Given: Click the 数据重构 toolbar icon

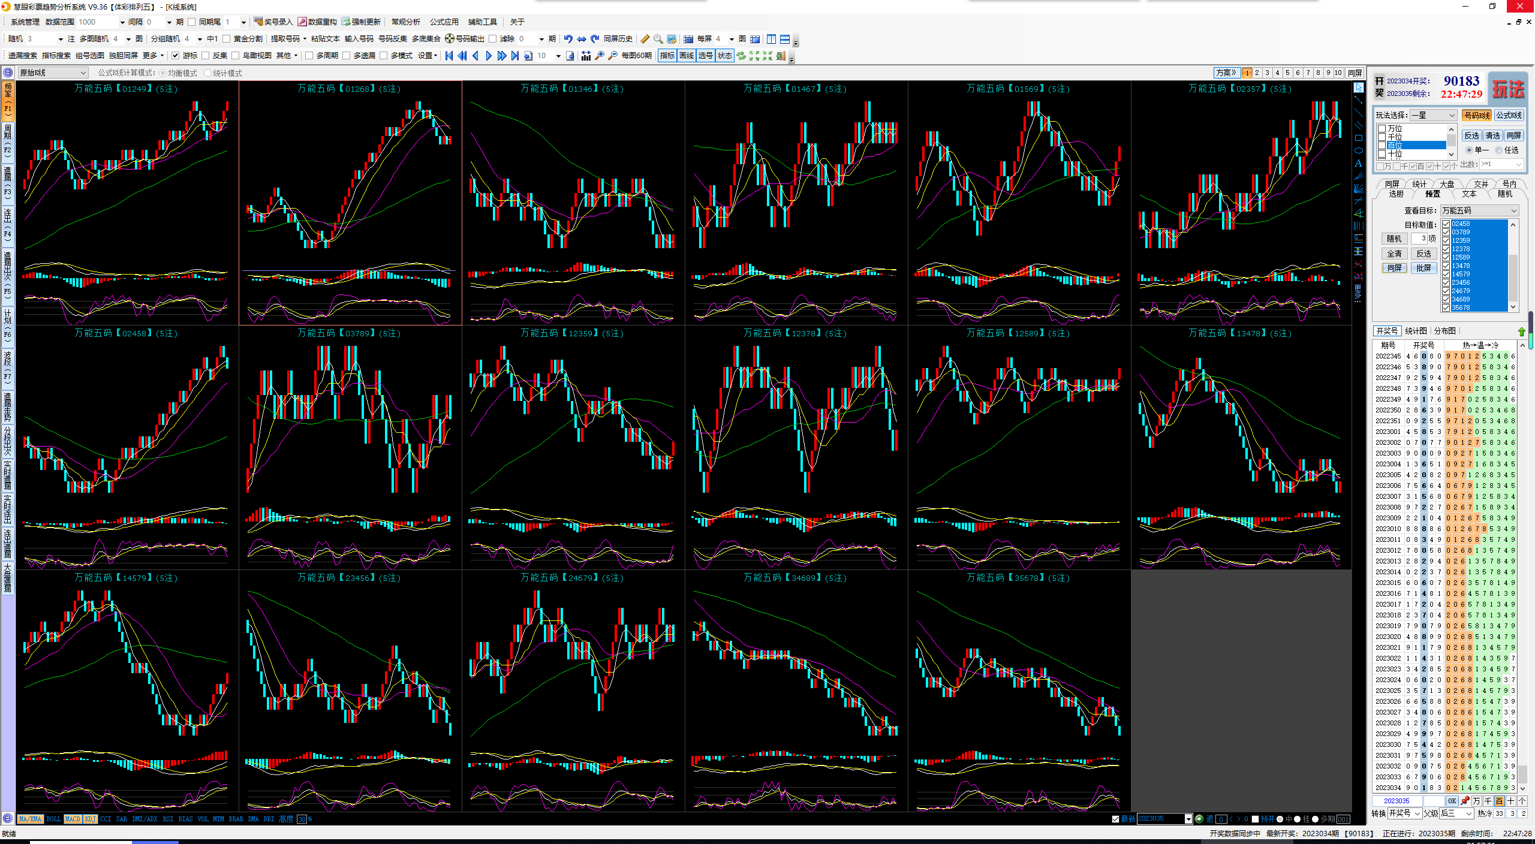Looking at the screenshot, I should coord(302,22).
